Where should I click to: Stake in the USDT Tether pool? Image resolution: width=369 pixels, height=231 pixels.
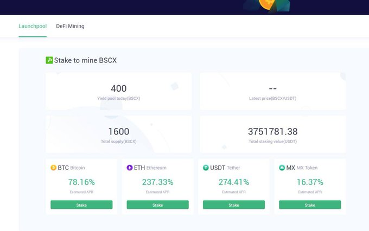pyautogui.click(x=234, y=205)
